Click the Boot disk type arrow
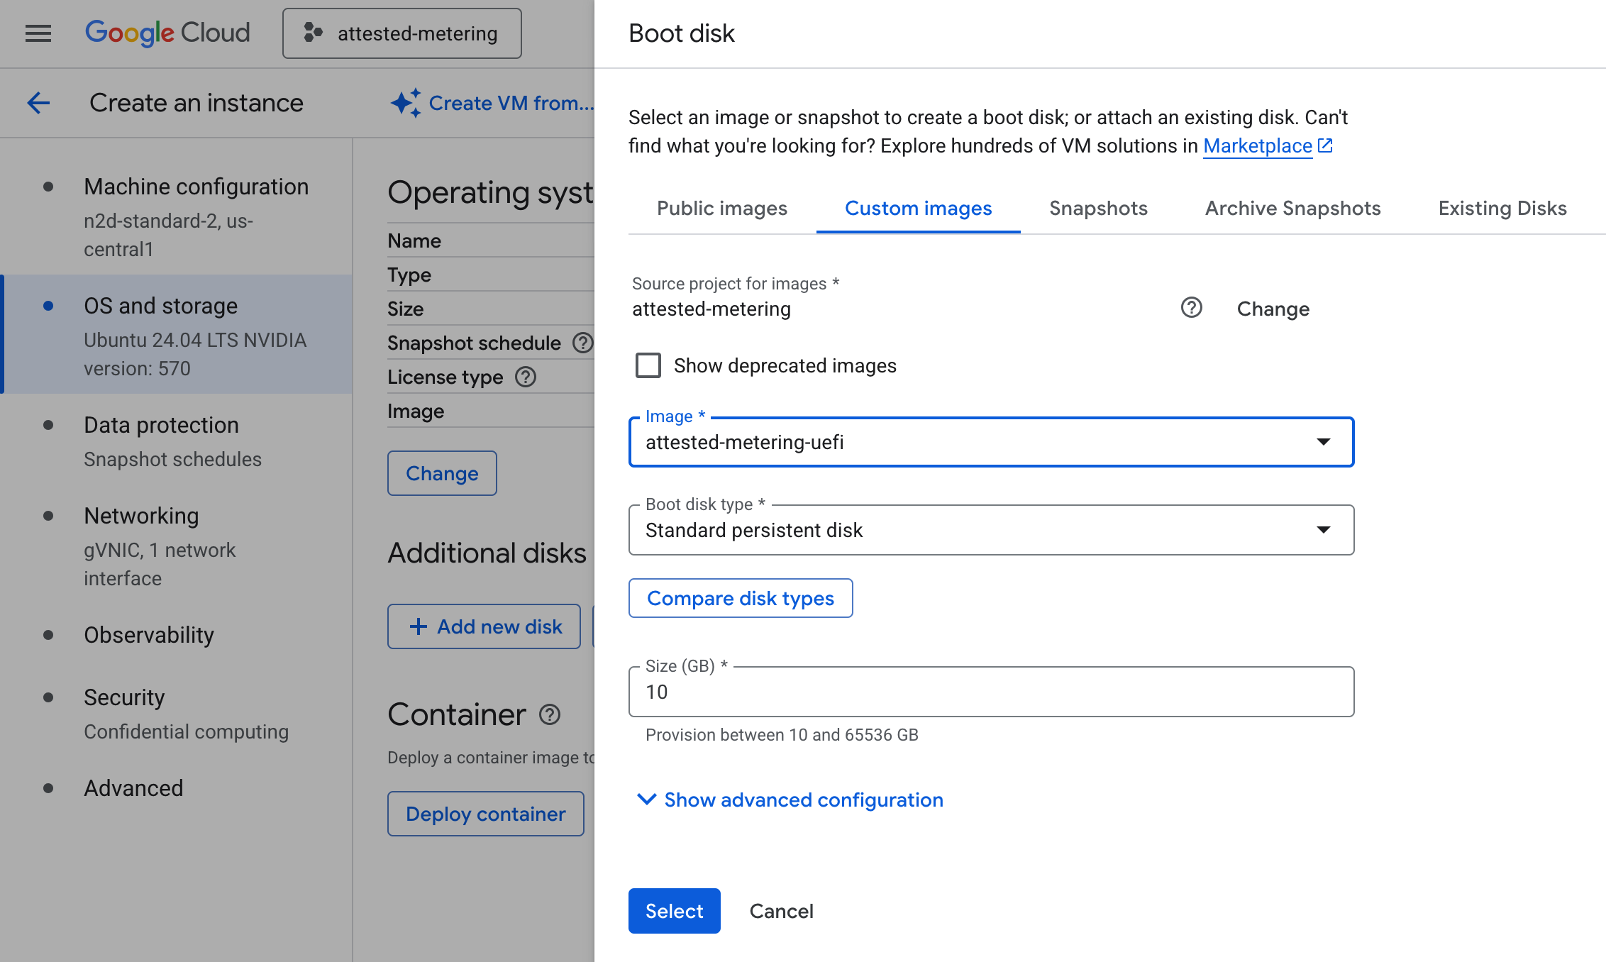This screenshot has height=962, width=1606. point(1323,530)
